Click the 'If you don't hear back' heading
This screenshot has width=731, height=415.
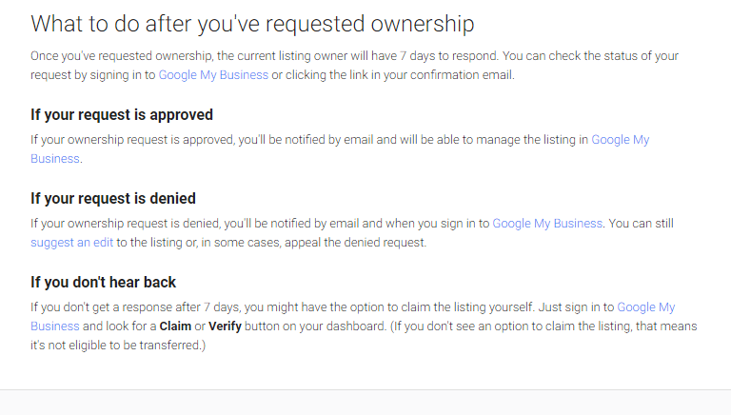103,282
